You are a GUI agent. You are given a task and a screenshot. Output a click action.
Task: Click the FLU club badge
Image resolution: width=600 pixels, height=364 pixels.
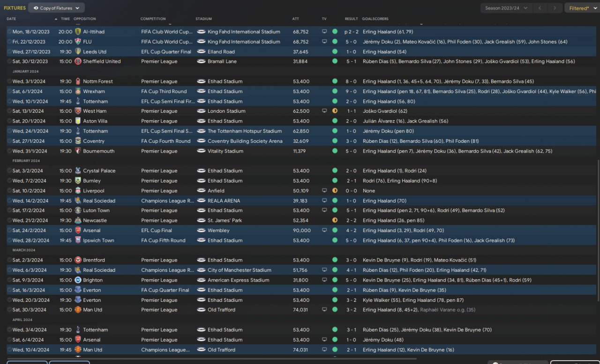(x=78, y=42)
